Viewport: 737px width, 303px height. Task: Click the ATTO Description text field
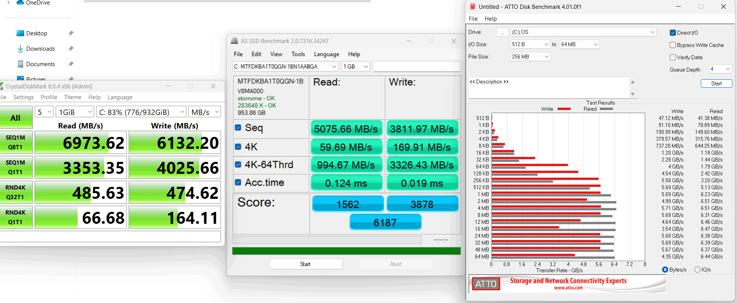(549, 88)
